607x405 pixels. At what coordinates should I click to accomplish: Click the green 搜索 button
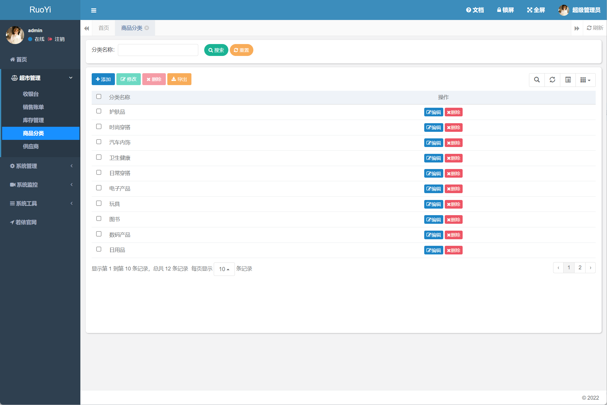coord(216,50)
